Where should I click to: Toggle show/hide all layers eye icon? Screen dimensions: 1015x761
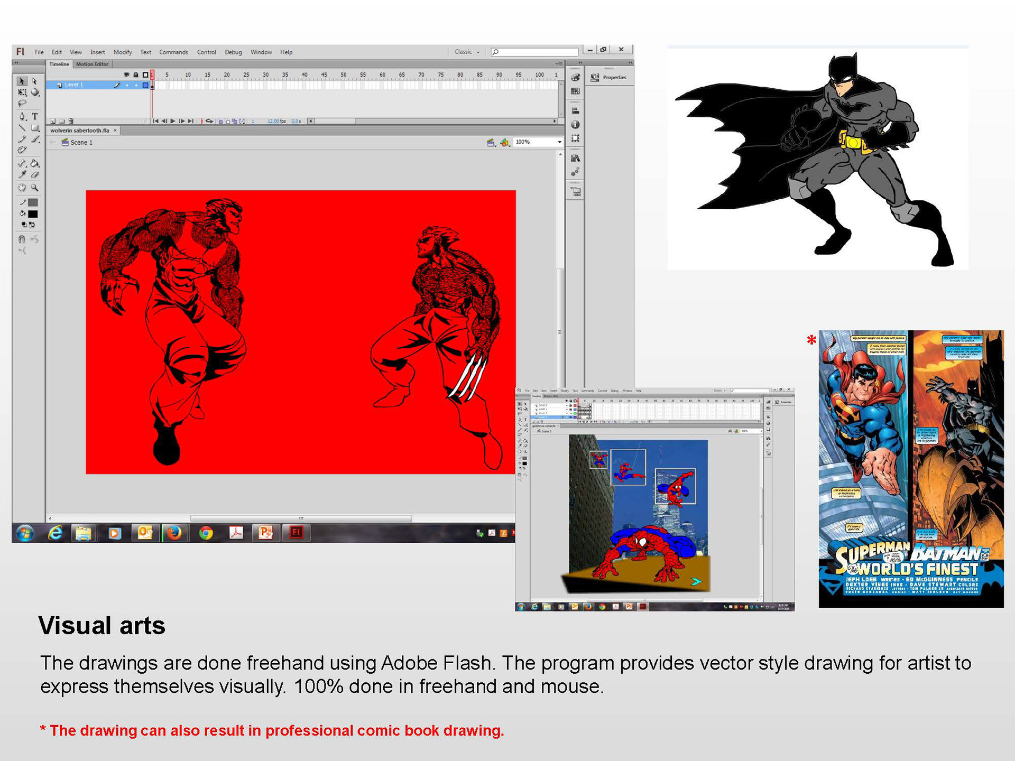point(126,75)
